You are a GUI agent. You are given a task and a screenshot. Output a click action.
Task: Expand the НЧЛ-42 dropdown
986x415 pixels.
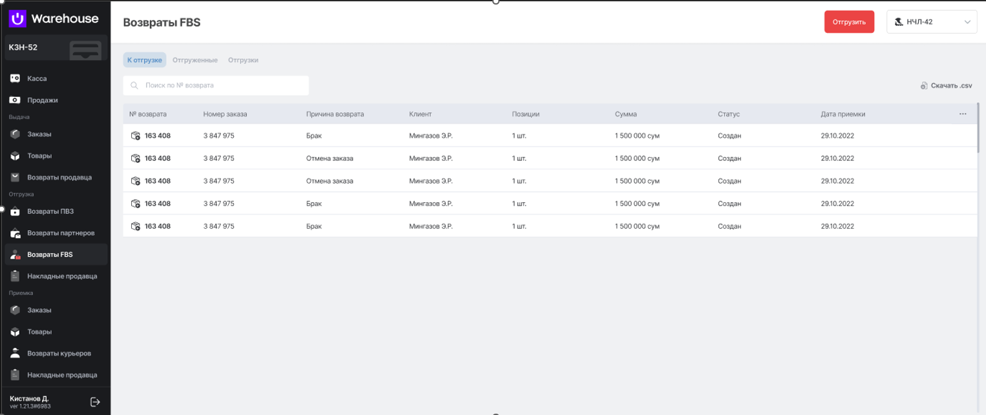pyautogui.click(x=931, y=22)
